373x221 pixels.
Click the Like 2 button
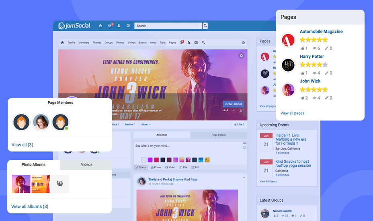tap(239, 125)
